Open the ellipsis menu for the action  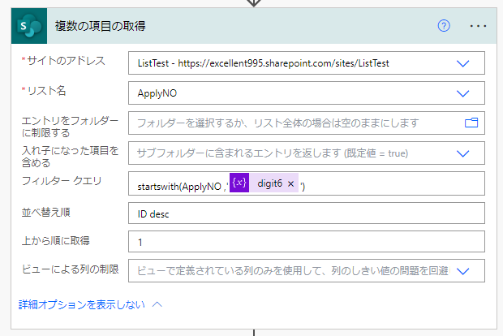(478, 26)
